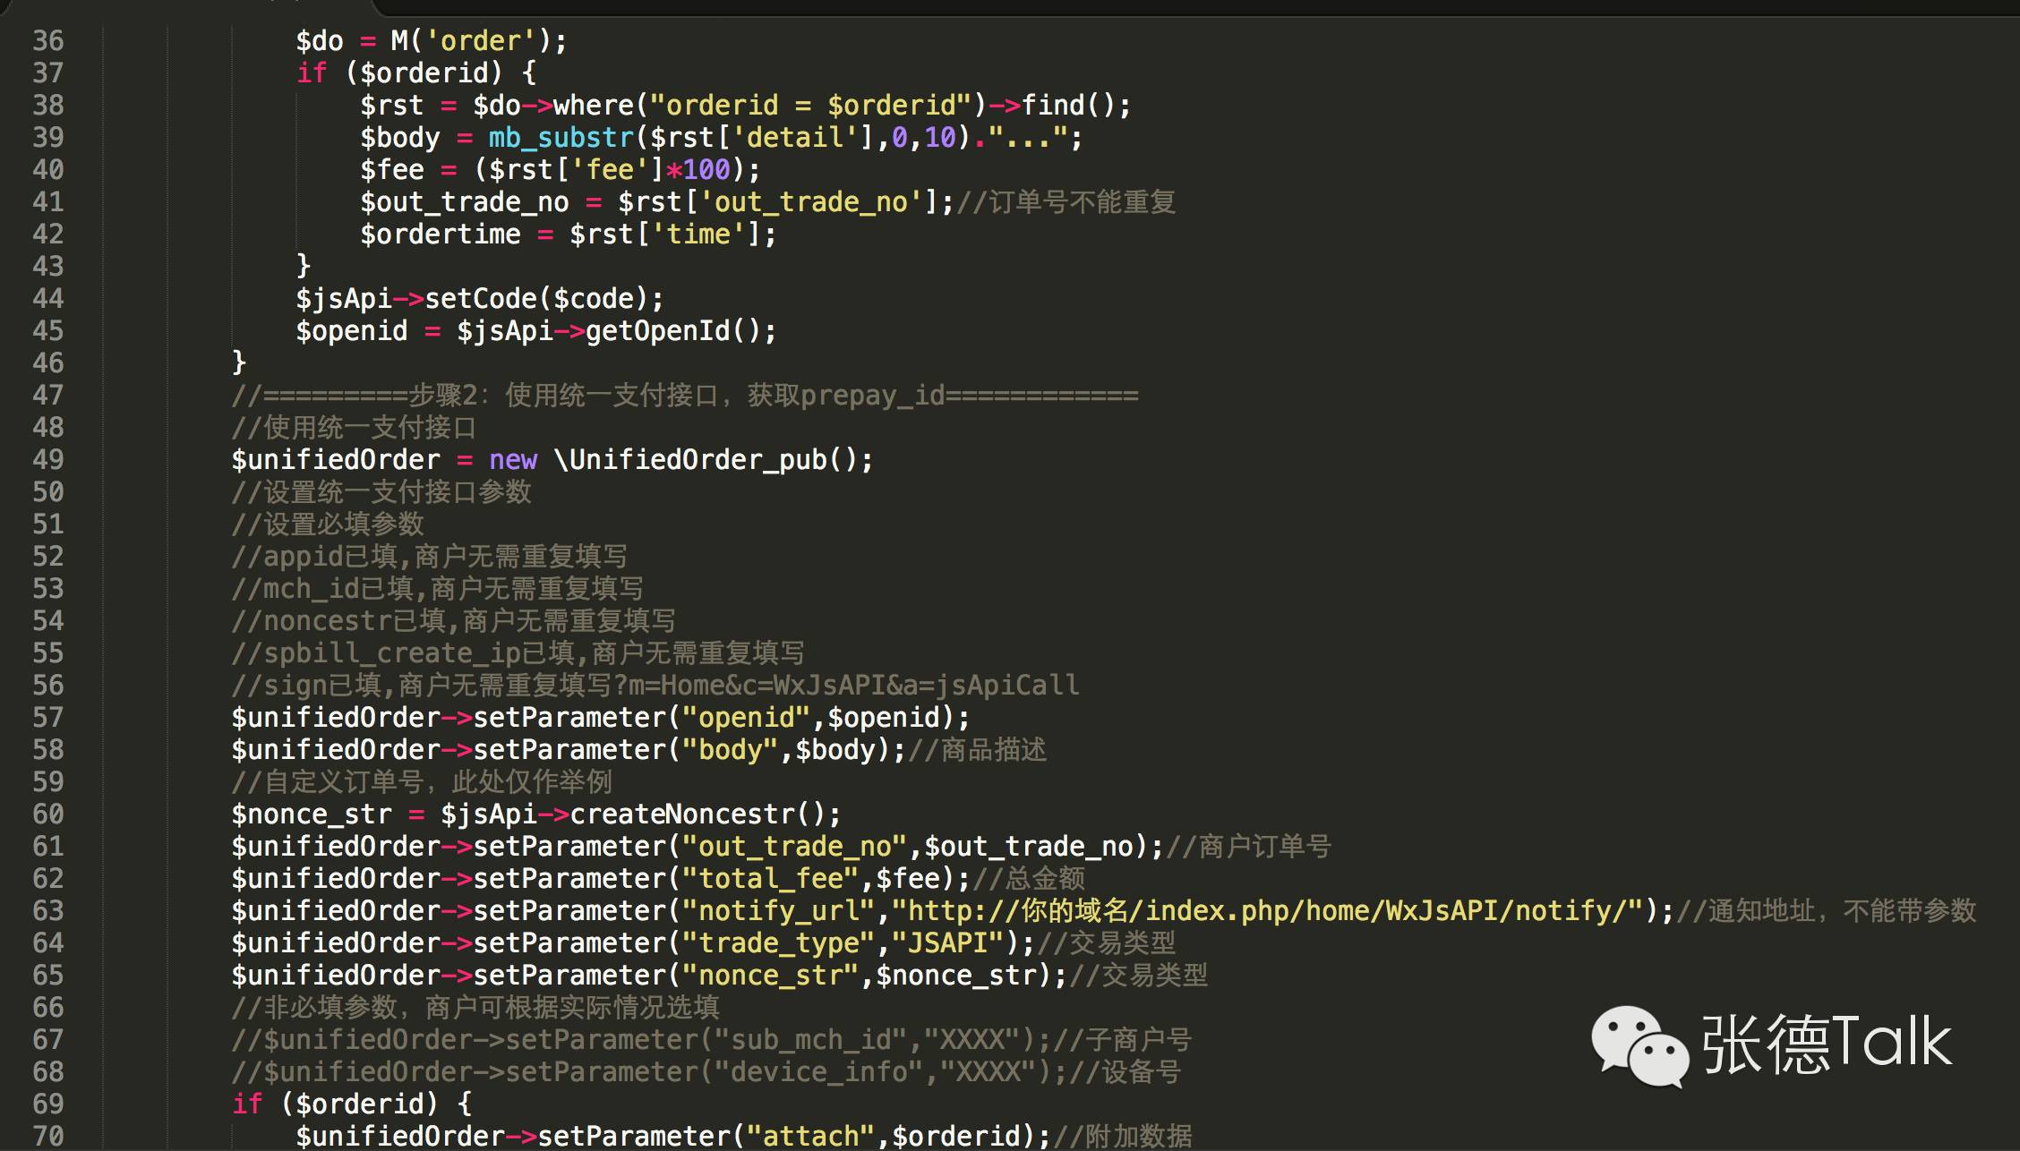Click line number 63 in gutter
2020x1151 pixels.
point(47,911)
